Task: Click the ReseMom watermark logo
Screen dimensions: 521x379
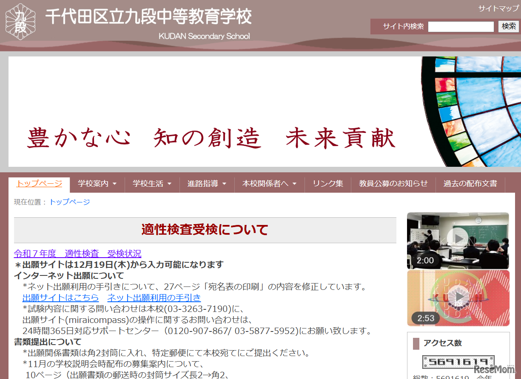Action: pos(495,368)
